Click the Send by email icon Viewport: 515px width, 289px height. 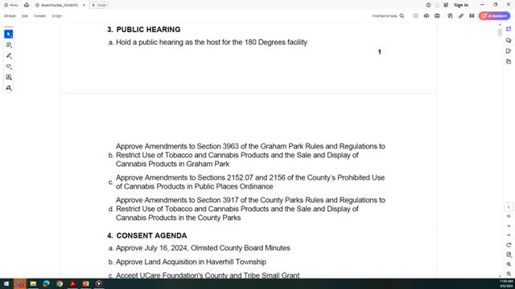tap(472, 16)
